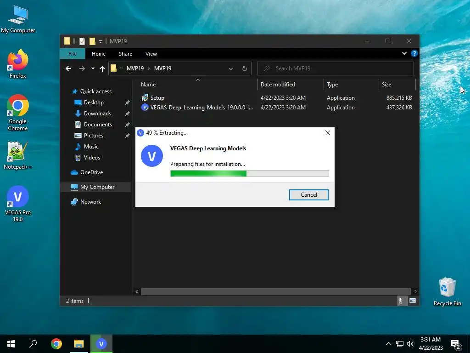Open Desktop in the navigation pane
Viewport: 470px width, 353px height.
[94, 102]
